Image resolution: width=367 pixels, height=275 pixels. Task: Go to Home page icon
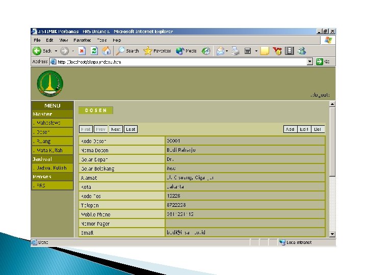coord(106,51)
